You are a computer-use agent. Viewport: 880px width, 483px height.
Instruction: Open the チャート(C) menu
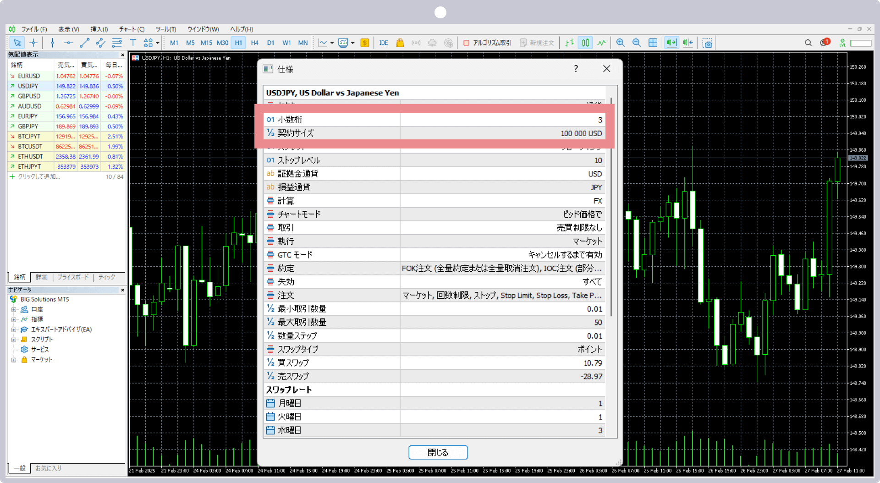132,29
